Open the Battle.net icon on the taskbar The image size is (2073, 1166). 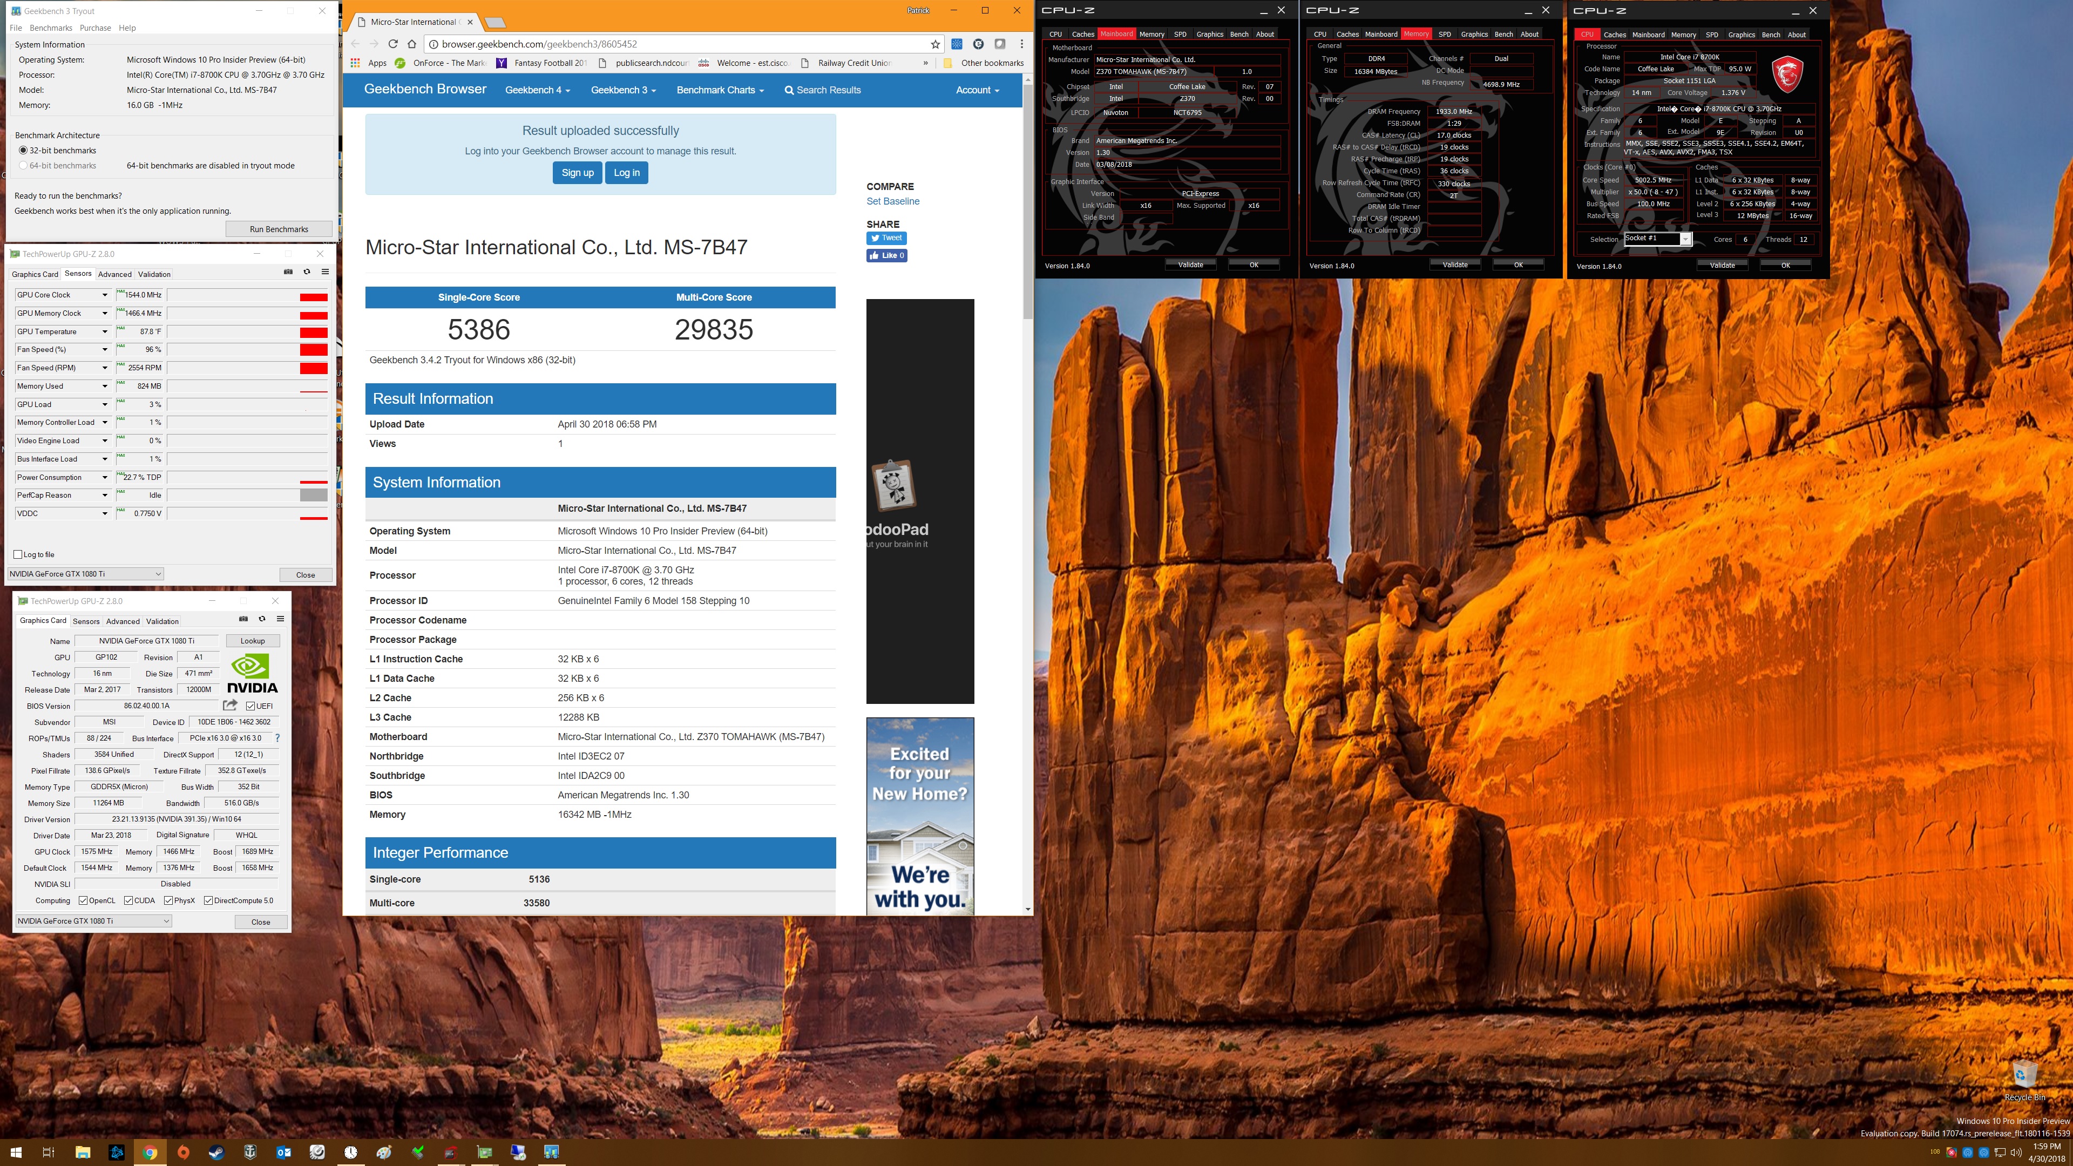click(x=116, y=1153)
